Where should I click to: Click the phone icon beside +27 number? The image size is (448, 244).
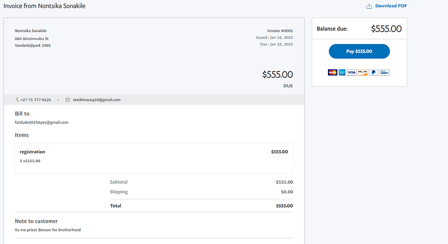click(x=17, y=100)
